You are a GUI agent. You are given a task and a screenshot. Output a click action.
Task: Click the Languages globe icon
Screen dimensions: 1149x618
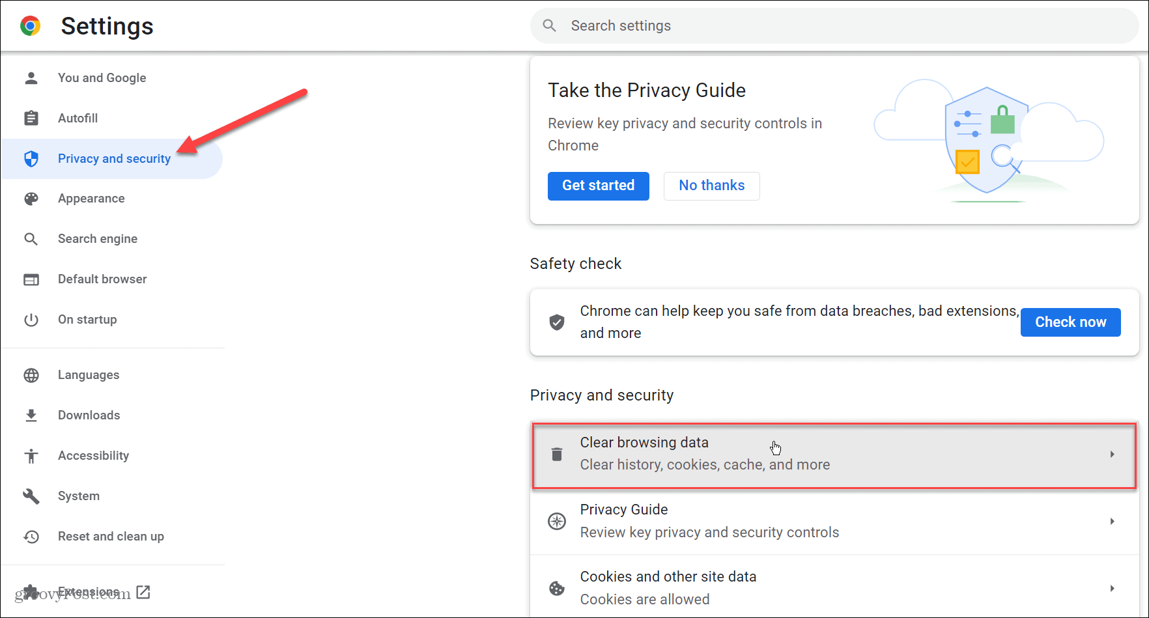31,375
